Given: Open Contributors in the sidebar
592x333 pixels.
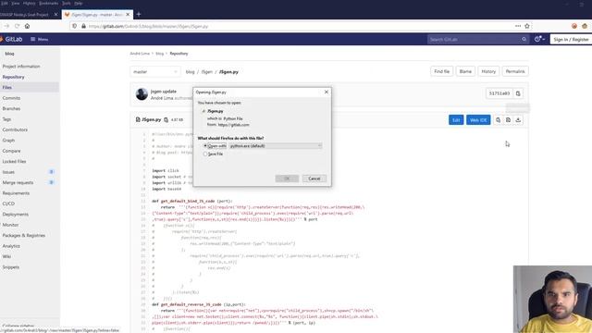Looking at the screenshot, I should (x=15, y=129).
